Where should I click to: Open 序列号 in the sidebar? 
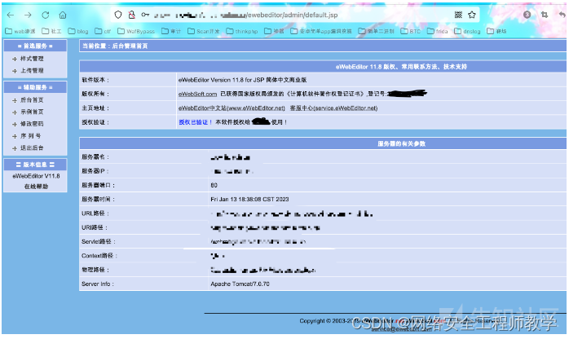(31, 135)
